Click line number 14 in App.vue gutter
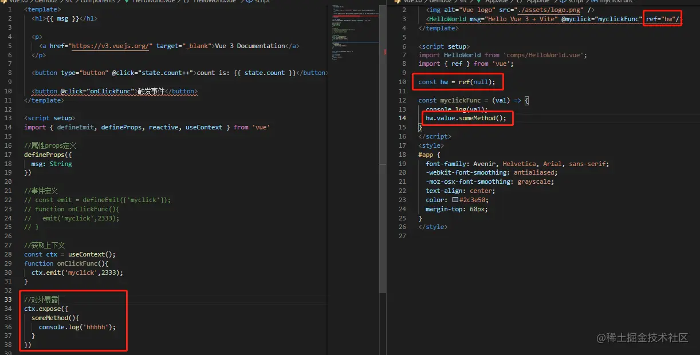The image size is (700, 355). coord(403,119)
